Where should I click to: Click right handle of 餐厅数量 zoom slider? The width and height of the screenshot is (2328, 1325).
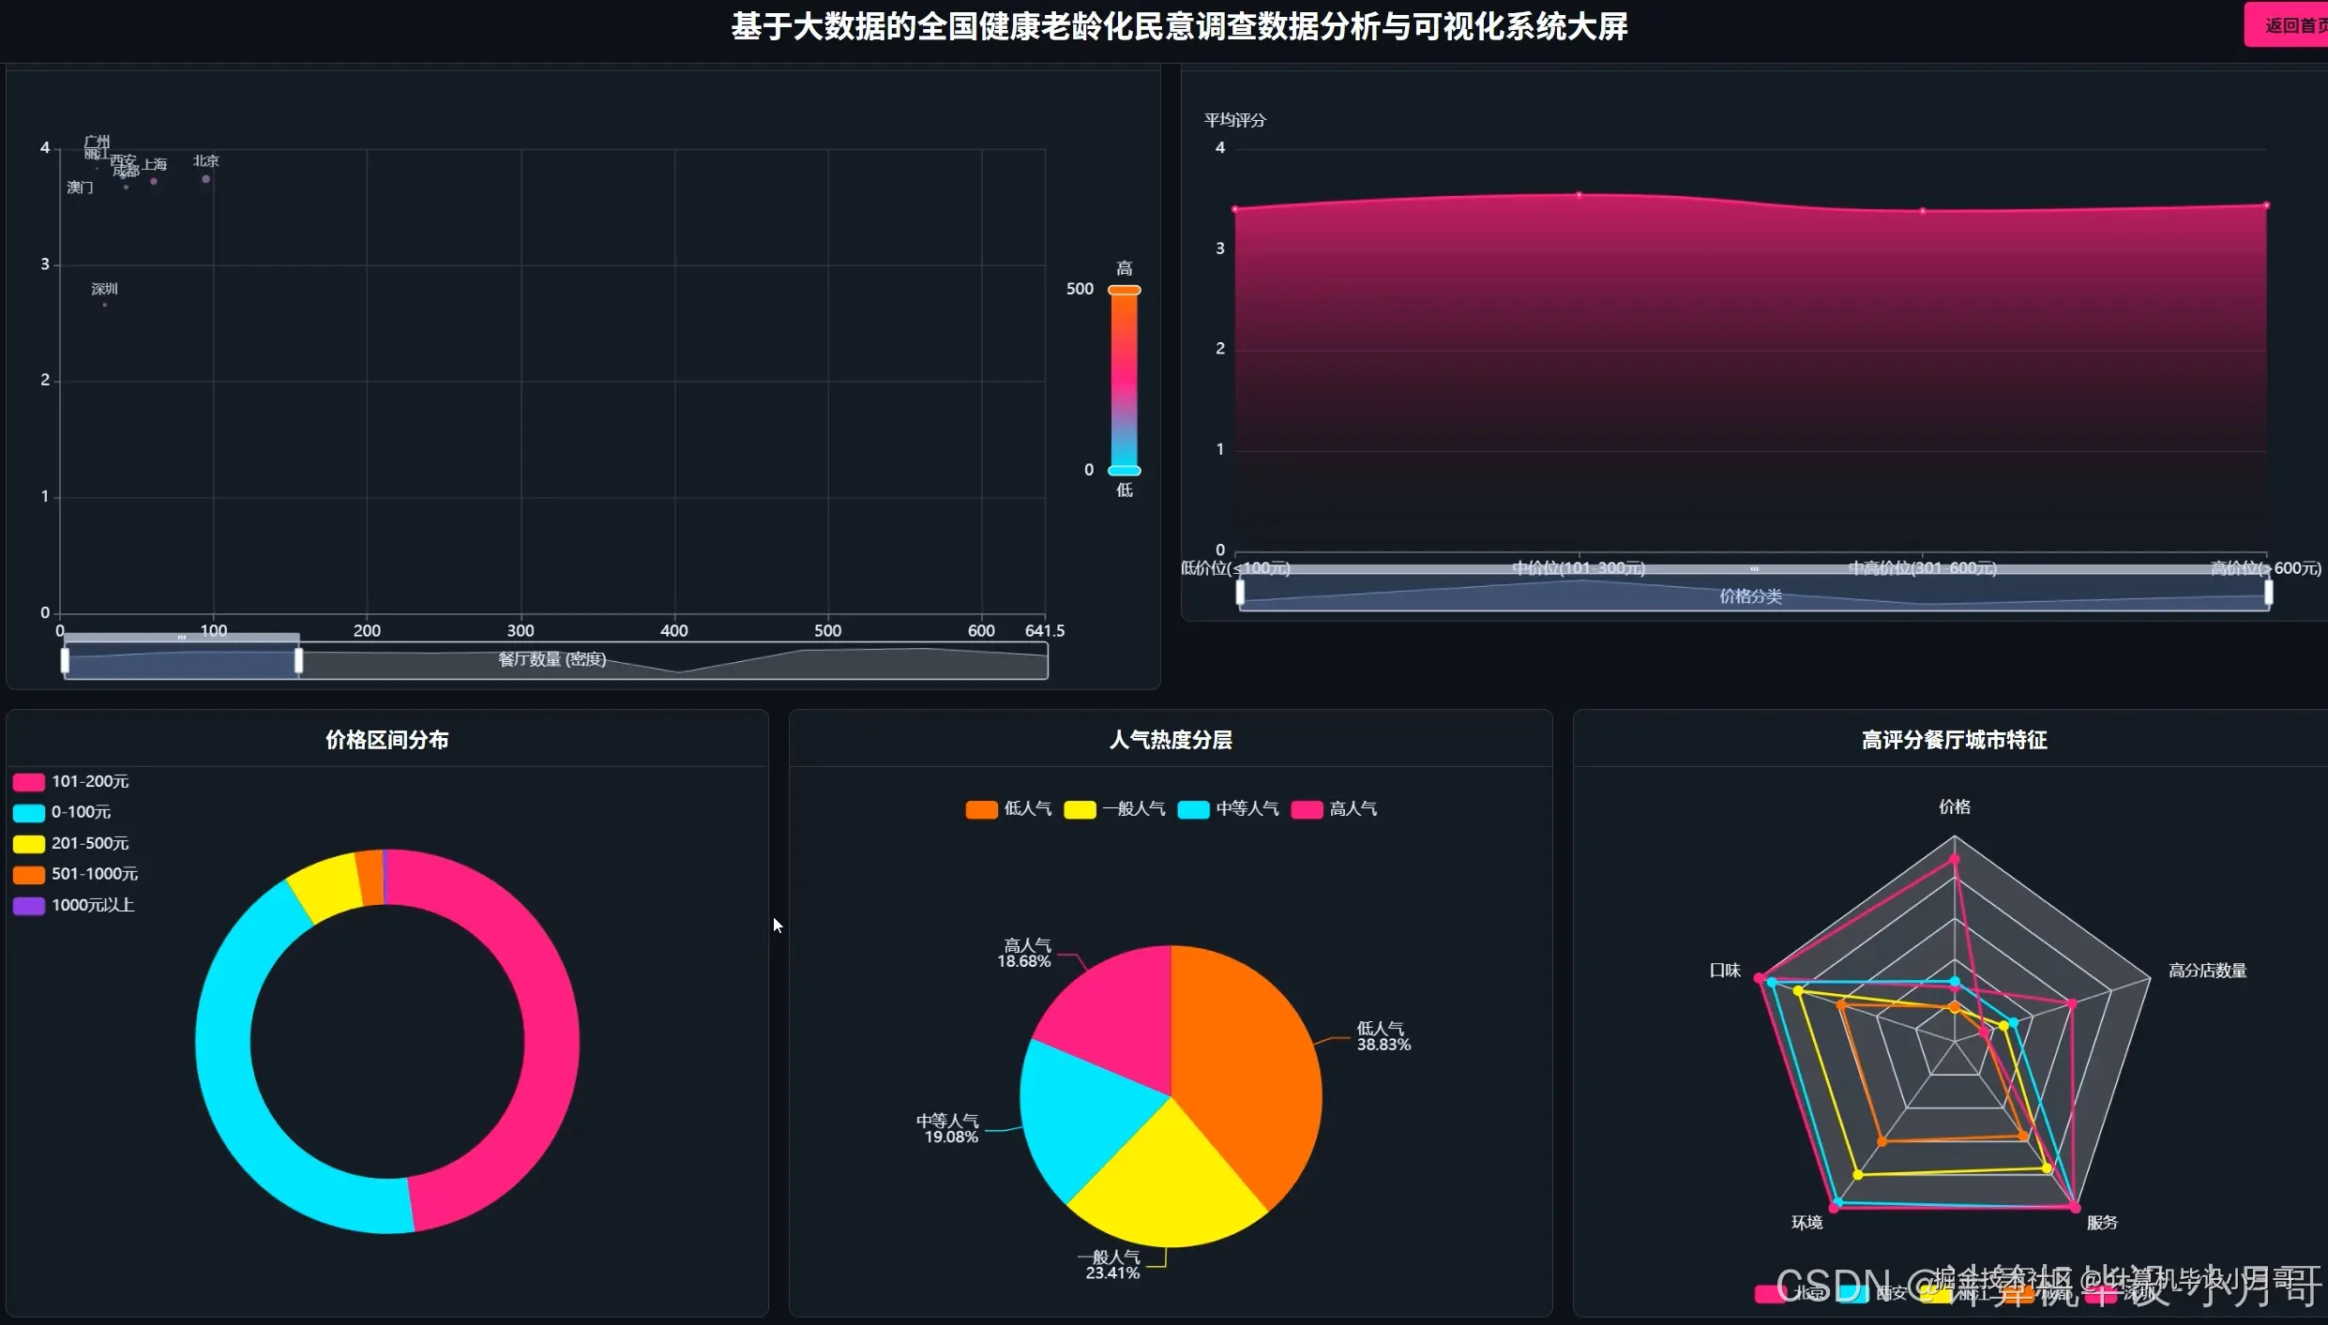tap(298, 660)
